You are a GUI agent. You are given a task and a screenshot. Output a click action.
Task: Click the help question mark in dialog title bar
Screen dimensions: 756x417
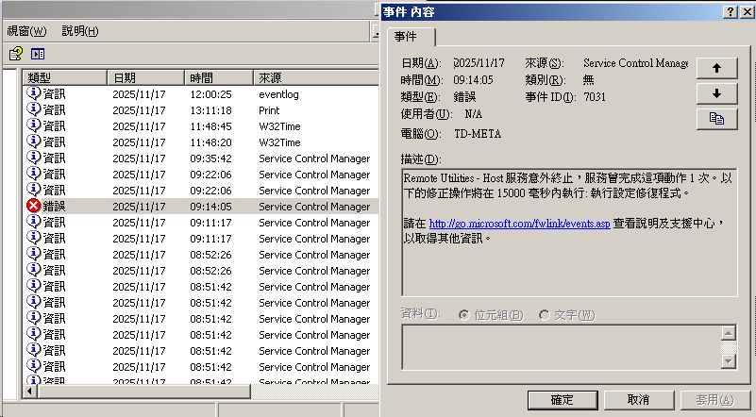[x=730, y=11]
